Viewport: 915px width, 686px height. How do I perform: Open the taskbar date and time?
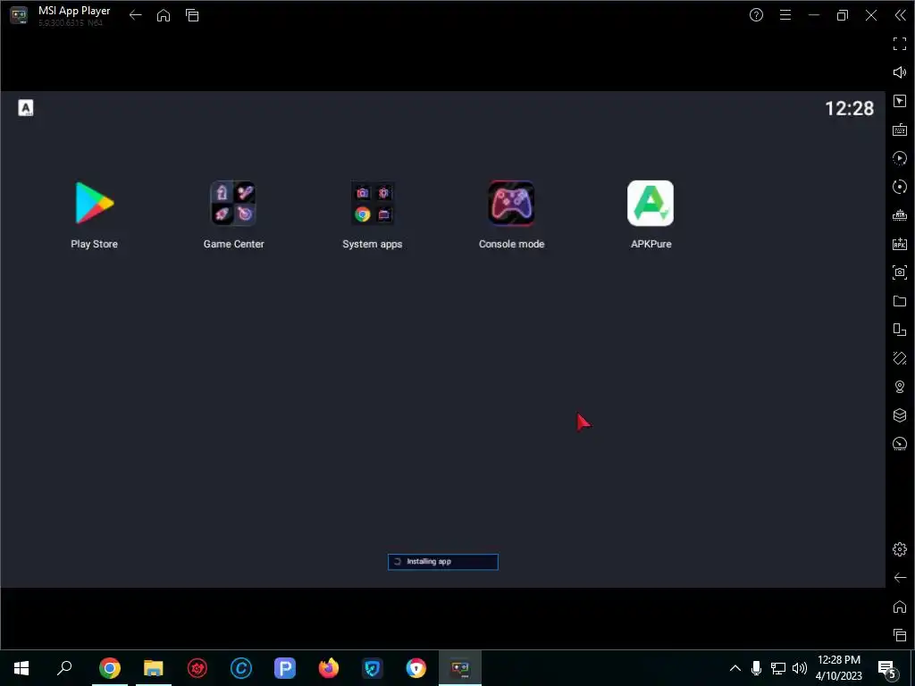click(838, 668)
